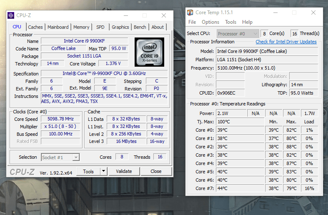Click the Core Temp Core(s) count field 8

tap(264, 34)
